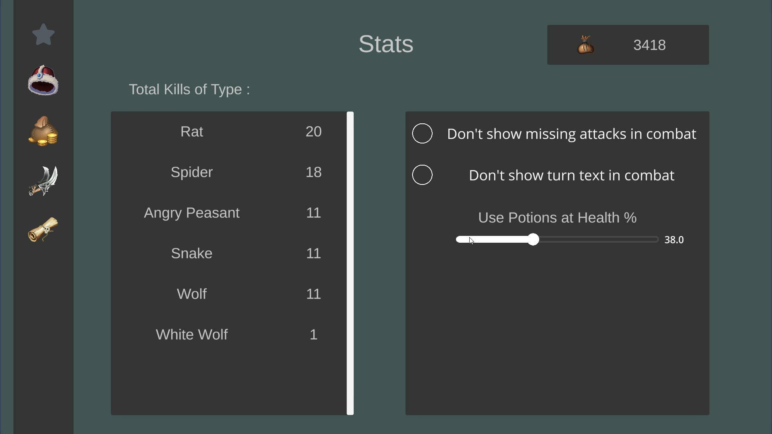Image resolution: width=772 pixels, height=434 pixels.
Task: Click the 'Don't show missing attacks in combat' label
Action: (571, 134)
